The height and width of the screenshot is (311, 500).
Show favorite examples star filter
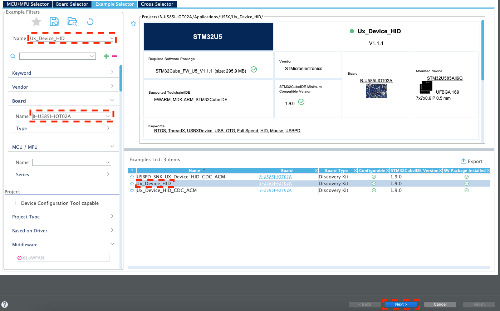pos(36,22)
